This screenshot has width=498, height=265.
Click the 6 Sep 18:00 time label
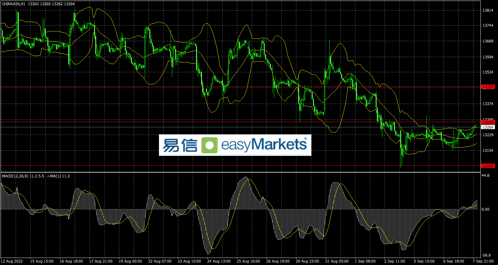(x=454, y=261)
